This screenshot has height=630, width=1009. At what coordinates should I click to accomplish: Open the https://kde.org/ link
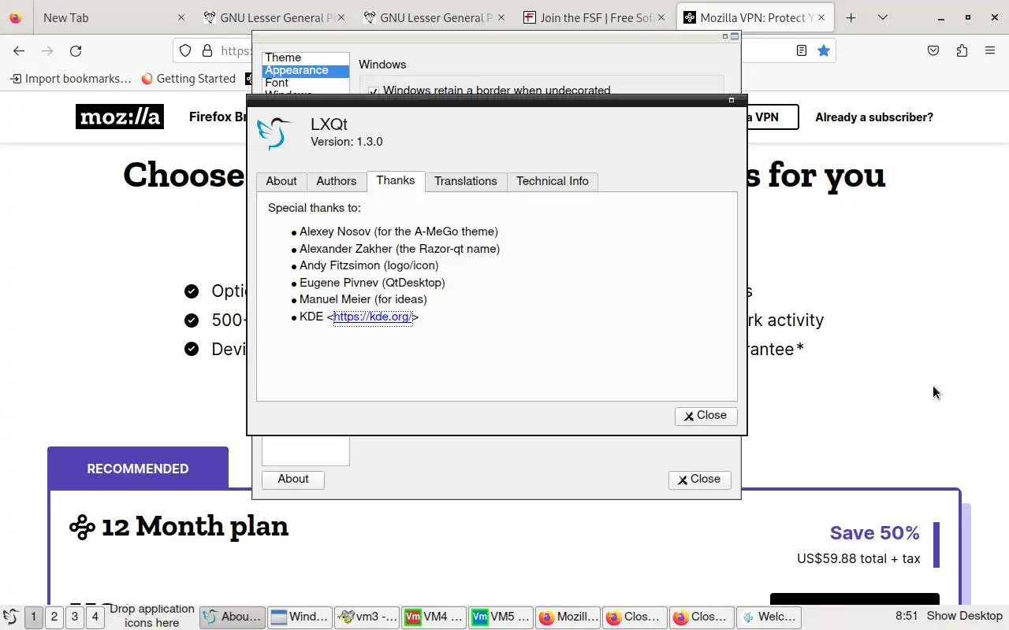(373, 317)
